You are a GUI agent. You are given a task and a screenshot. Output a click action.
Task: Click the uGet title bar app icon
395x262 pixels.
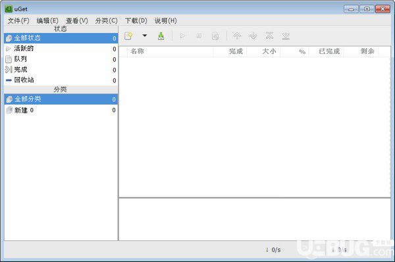coord(9,9)
